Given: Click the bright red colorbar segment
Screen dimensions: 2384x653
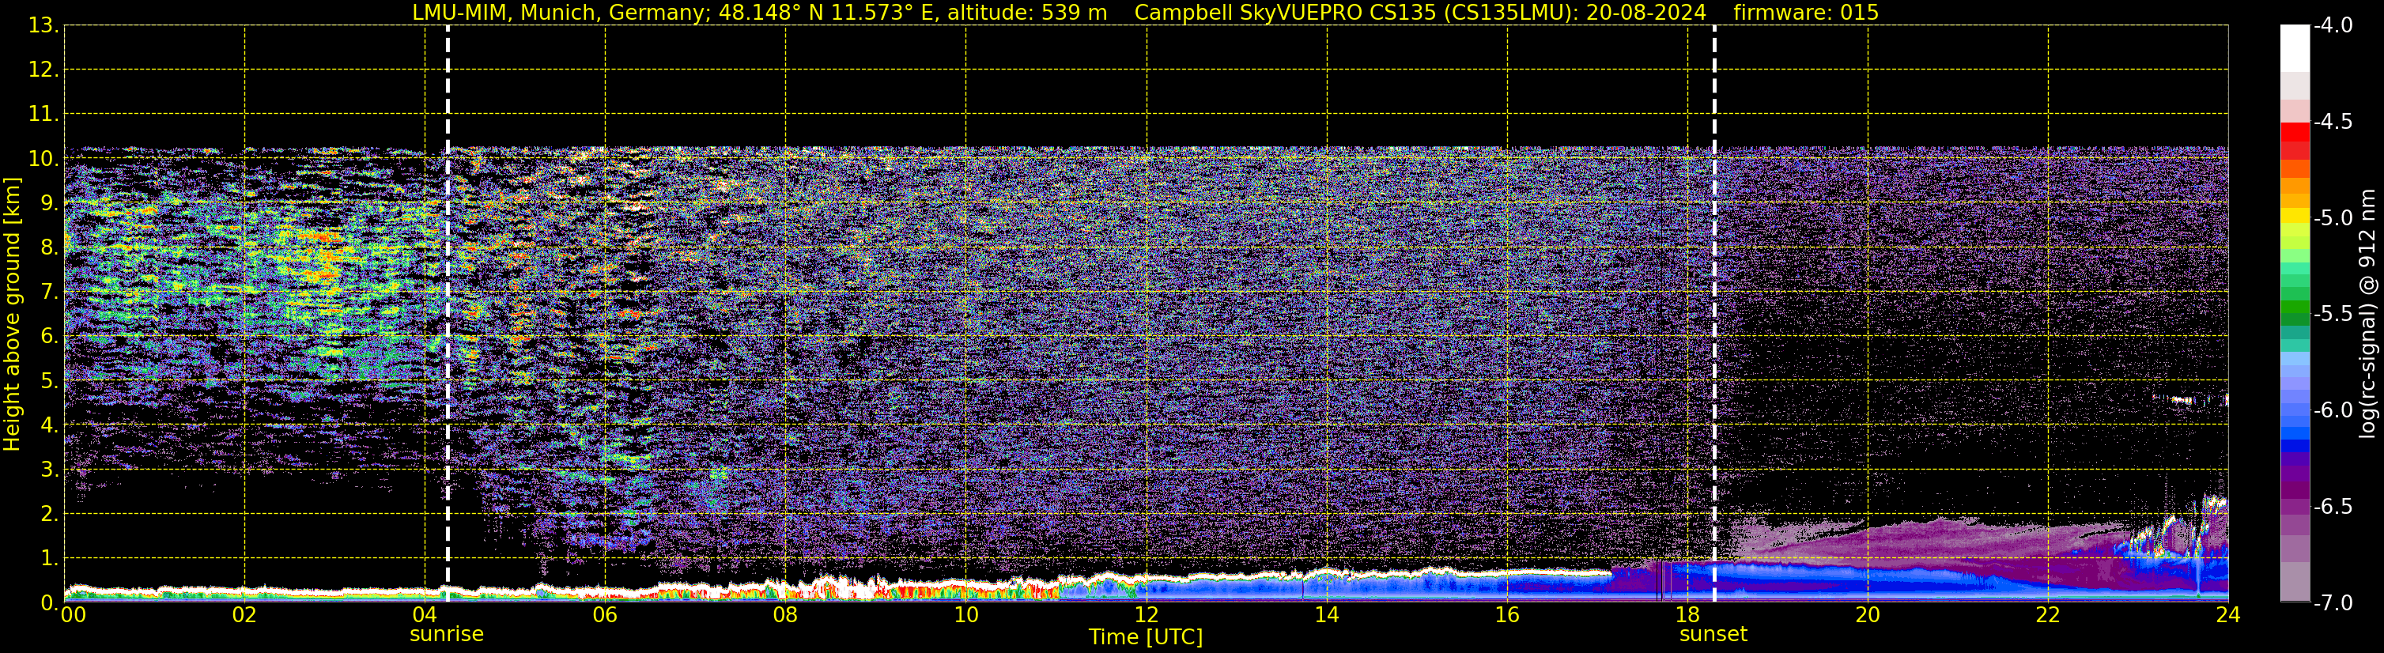Looking at the screenshot, I should pyautogui.click(x=2294, y=131).
